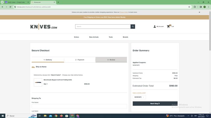Open Microsoft Store from the taskbar
This screenshot has height=118, width=211.
click(x=67, y=116)
